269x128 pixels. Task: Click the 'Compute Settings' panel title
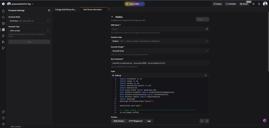(16, 10)
